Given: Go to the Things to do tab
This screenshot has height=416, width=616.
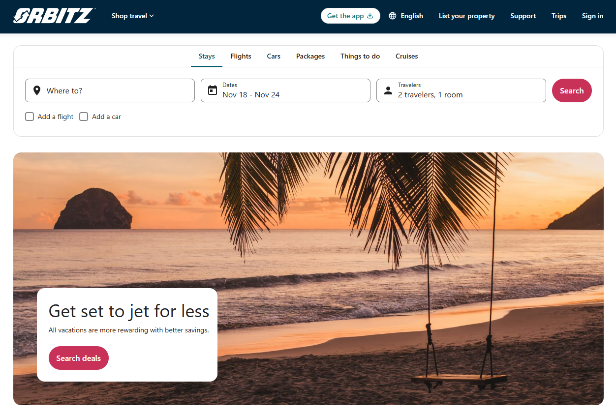Looking at the screenshot, I should click(360, 56).
